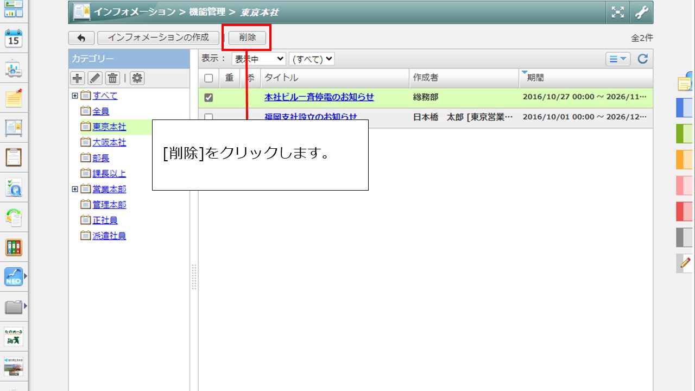
Task: Open the gray folder sidebar icon
Action: click(x=14, y=307)
